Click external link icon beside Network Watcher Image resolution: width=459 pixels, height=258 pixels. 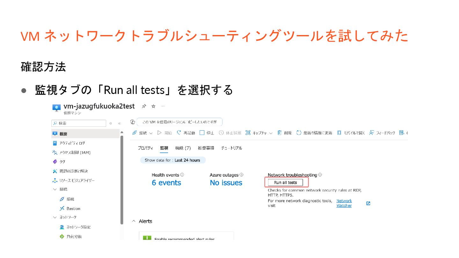point(368,203)
